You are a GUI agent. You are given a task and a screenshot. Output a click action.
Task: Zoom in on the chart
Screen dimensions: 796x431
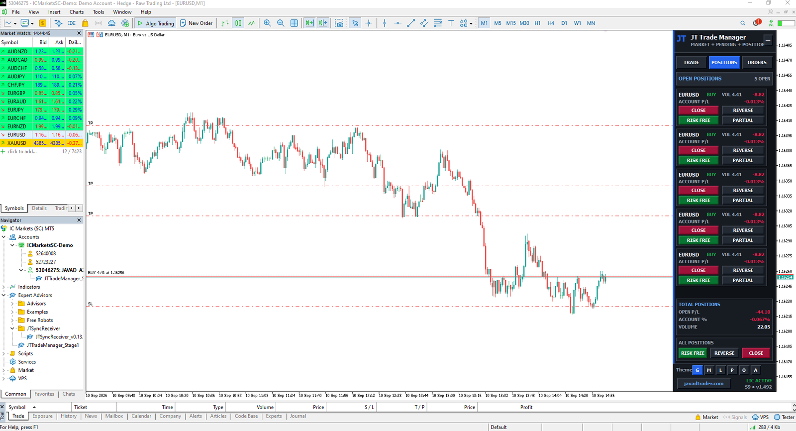point(268,23)
